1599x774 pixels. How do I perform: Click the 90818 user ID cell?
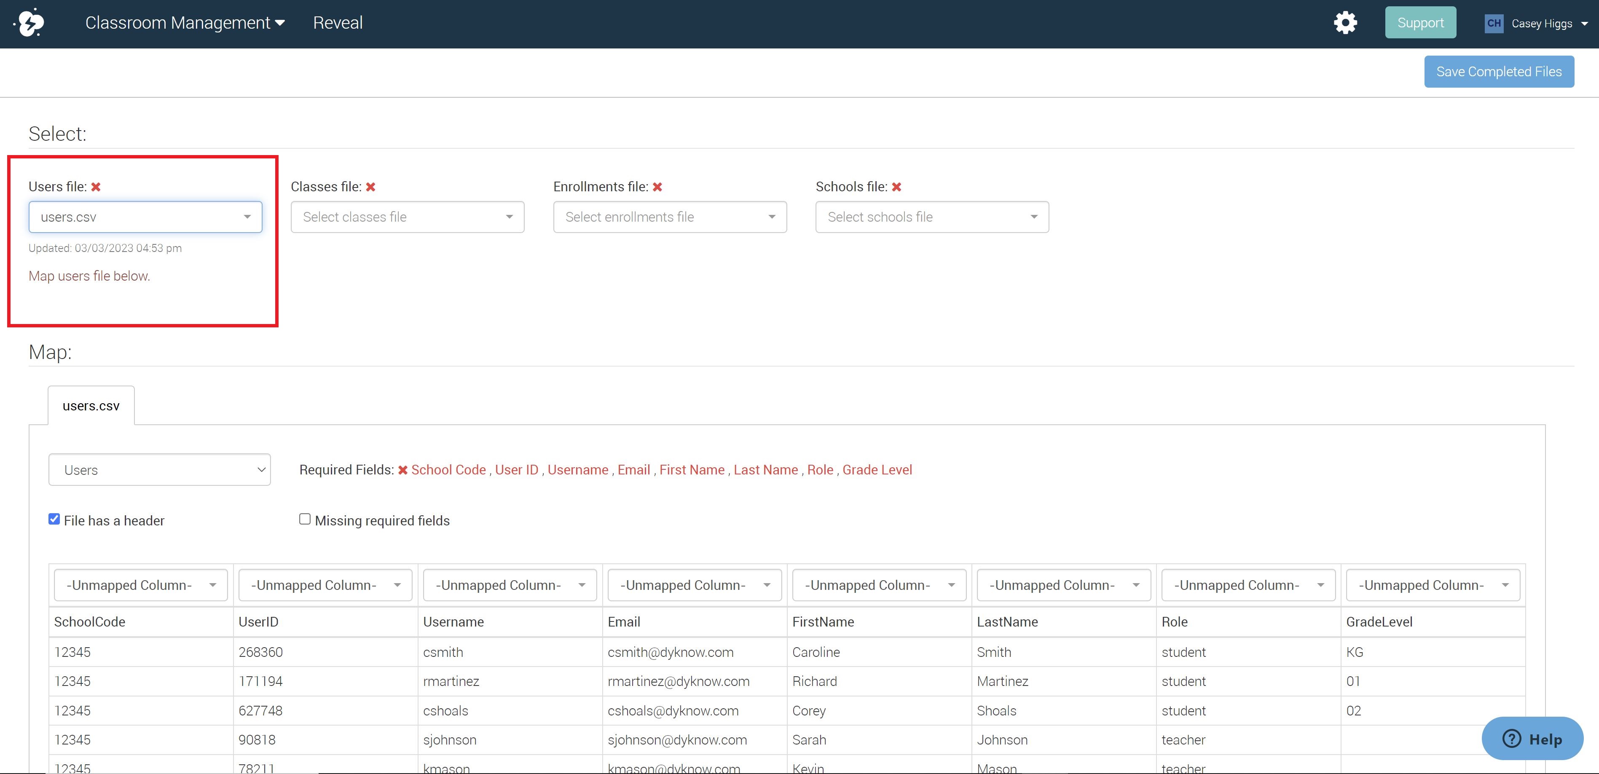(325, 740)
